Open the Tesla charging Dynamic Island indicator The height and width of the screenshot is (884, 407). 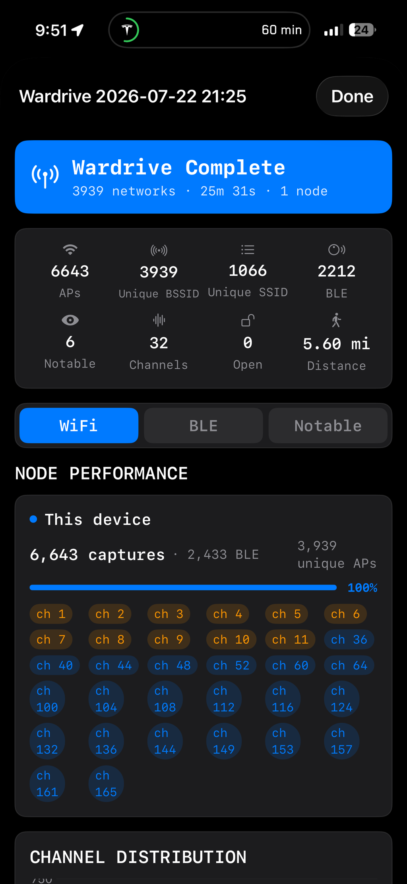click(x=209, y=30)
